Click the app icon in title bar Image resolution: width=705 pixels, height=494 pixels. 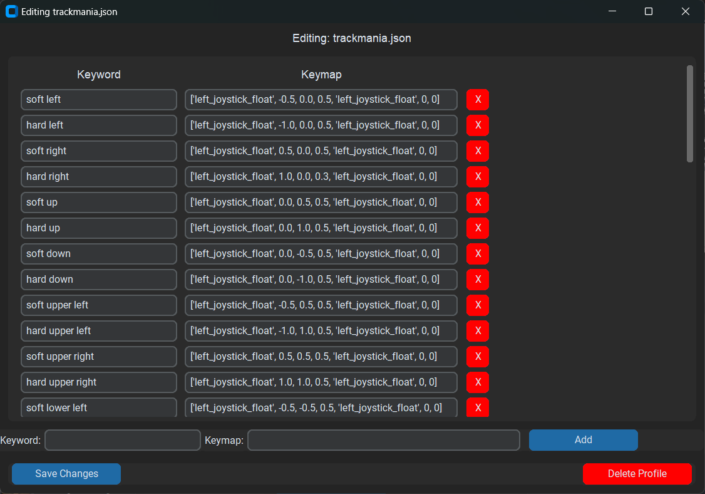pyautogui.click(x=12, y=12)
